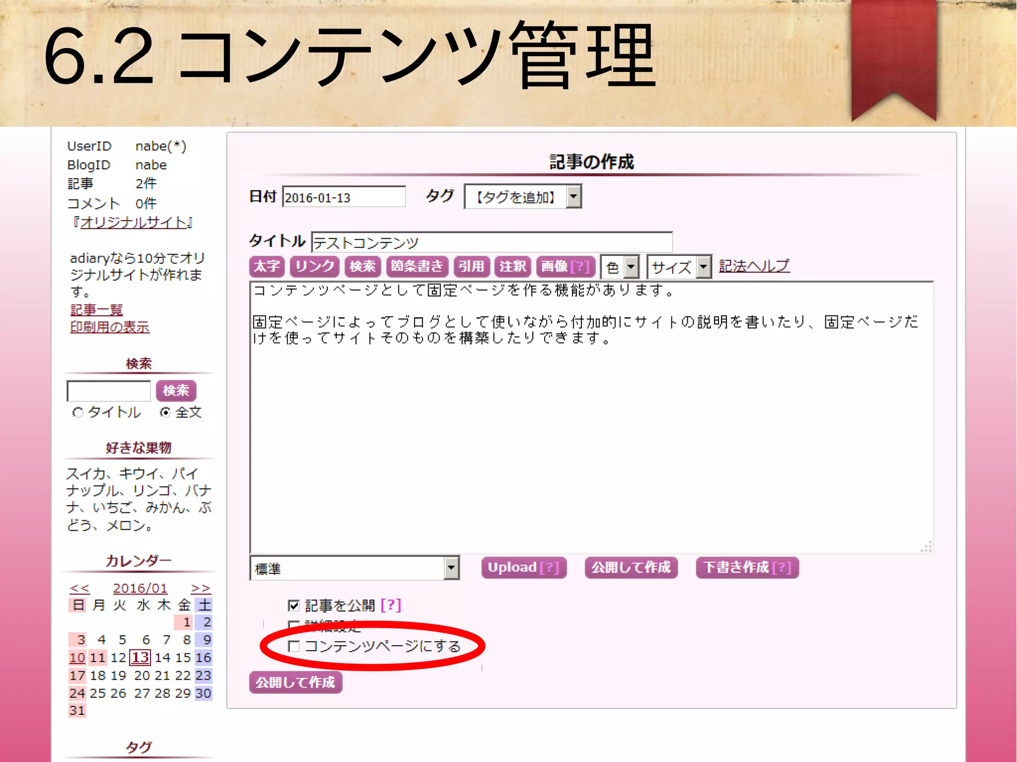The width and height of the screenshot is (1017, 762).
Task: Insert a bullet list with 箇条書き
Action: pos(417,267)
